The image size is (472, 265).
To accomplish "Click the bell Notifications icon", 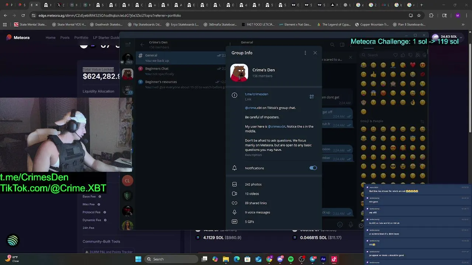I will pyautogui.click(x=234, y=168).
